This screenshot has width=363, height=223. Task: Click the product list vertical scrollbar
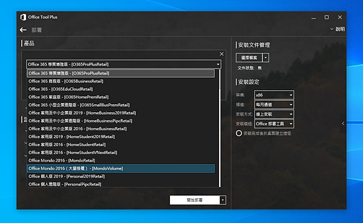220,128
